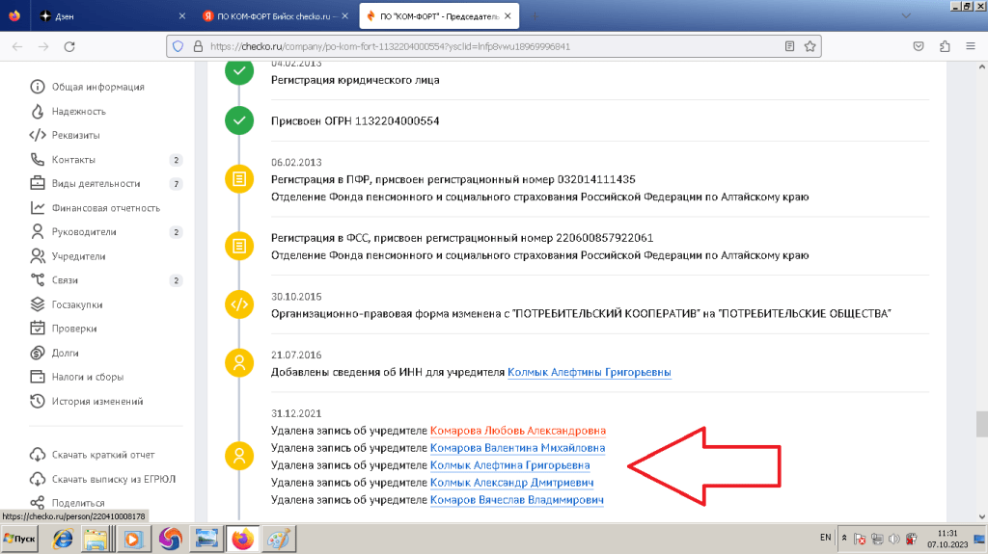Click the Реквизиты code icon
Viewport: 988px width, 554px height.
pyautogui.click(x=38, y=135)
